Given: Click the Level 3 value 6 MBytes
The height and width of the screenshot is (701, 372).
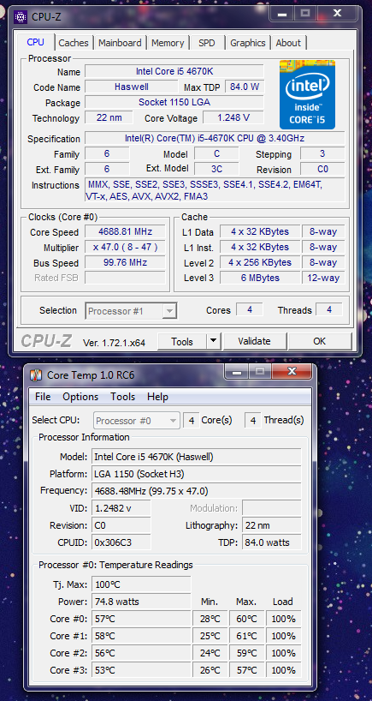Looking at the screenshot, I should 260,278.
